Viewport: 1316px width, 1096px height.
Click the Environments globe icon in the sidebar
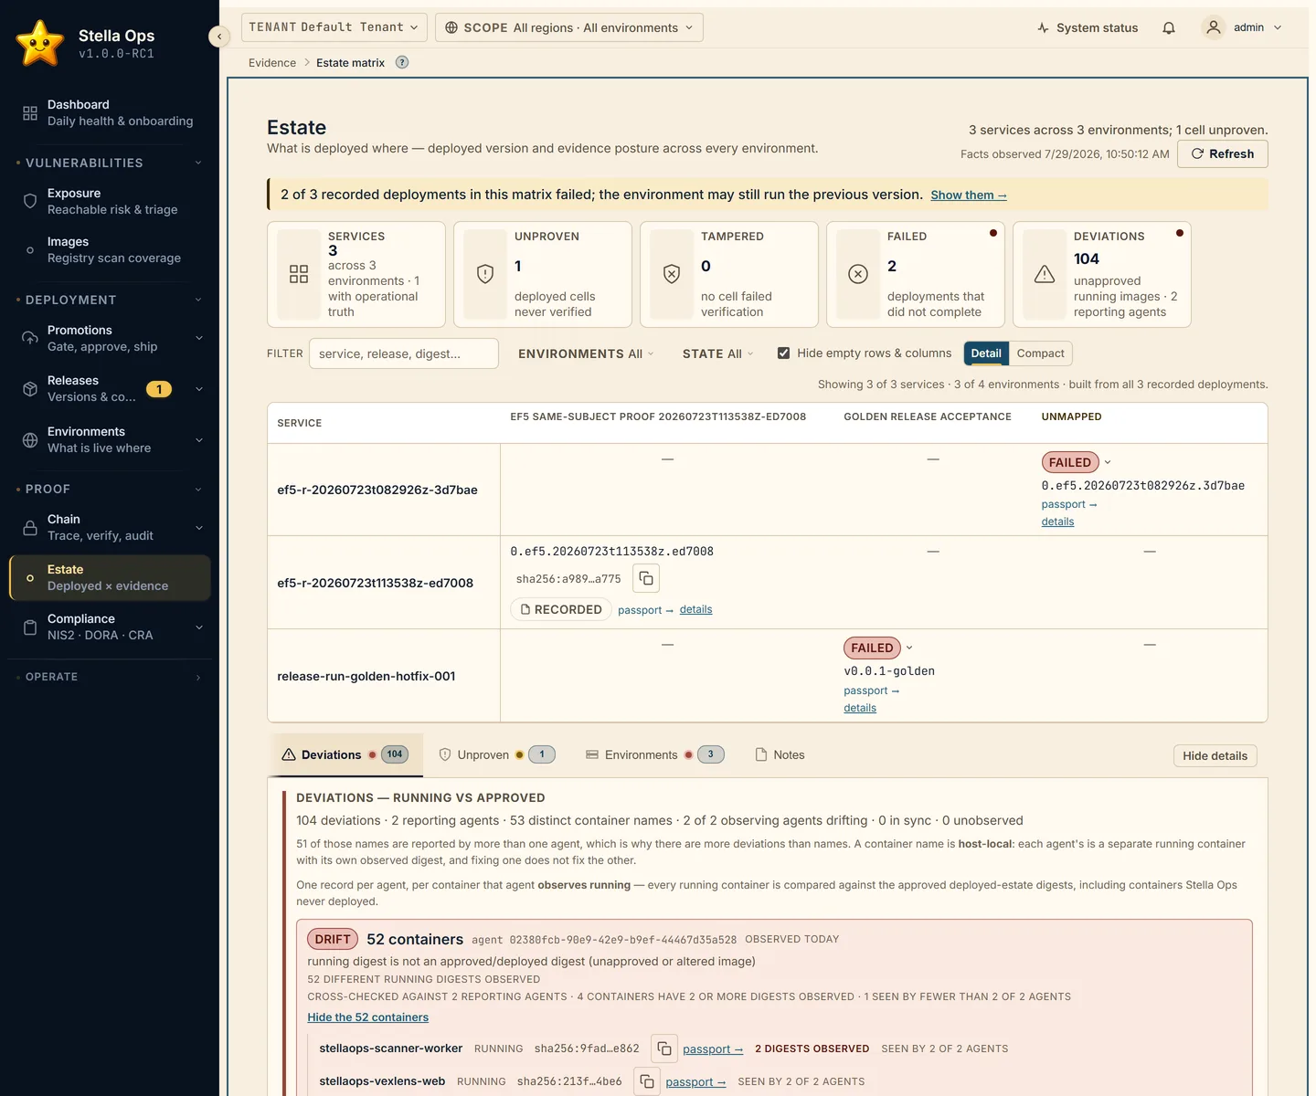point(30,440)
